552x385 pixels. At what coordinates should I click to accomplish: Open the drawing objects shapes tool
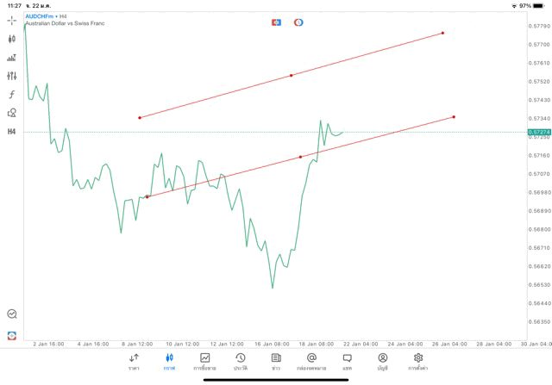tap(12, 113)
